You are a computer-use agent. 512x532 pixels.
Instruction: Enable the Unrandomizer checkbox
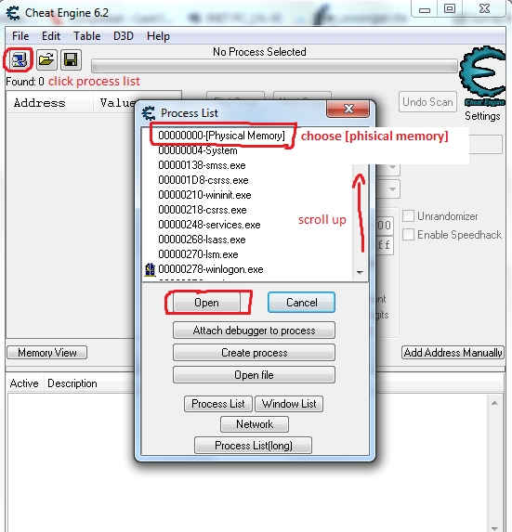point(408,216)
